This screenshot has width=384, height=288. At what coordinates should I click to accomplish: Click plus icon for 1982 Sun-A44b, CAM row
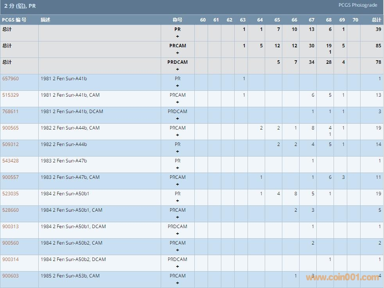tap(178, 135)
